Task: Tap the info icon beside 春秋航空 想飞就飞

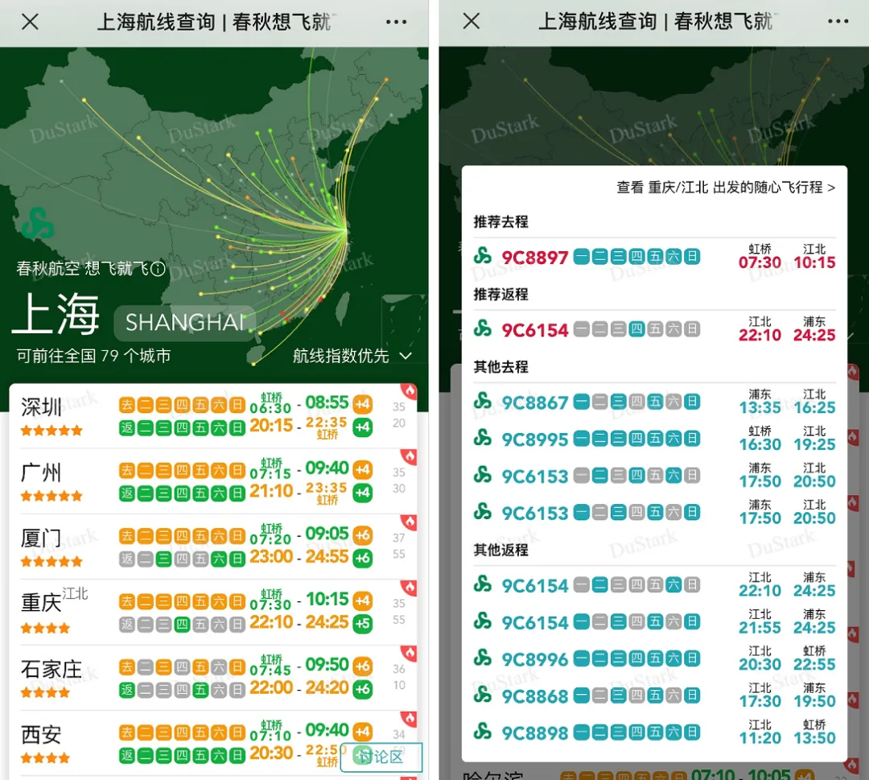Action: 158,269
